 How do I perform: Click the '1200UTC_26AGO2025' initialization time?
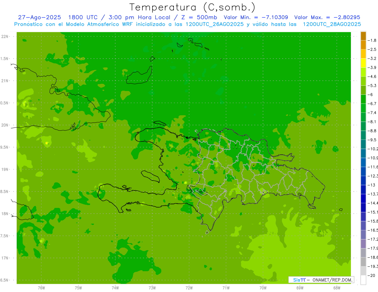215,24
